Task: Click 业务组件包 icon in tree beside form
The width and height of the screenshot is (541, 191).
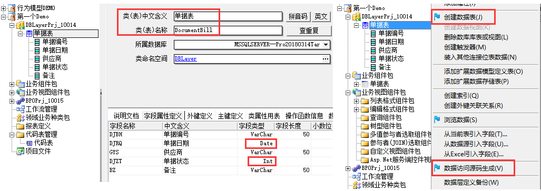Action: [x=21, y=84]
